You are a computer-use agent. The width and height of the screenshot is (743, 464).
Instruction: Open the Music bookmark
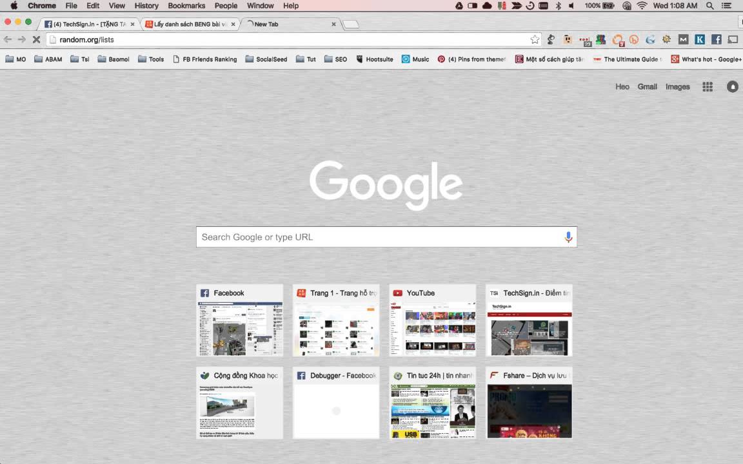[x=415, y=59]
